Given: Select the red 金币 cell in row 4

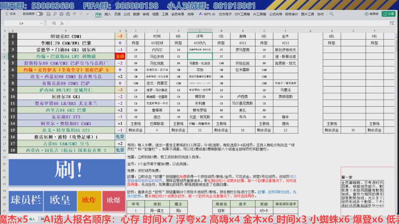Looking at the screenshot, I should (120, 56).
